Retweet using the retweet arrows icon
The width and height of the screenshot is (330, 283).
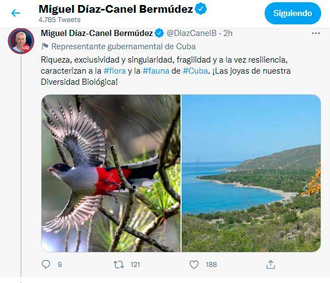(118, 265)
